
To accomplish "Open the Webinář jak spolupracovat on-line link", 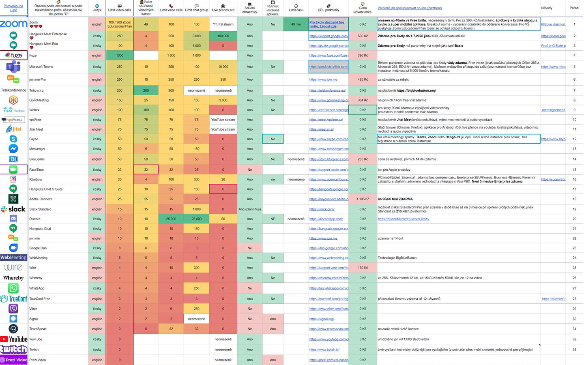I will coord(410,8).
